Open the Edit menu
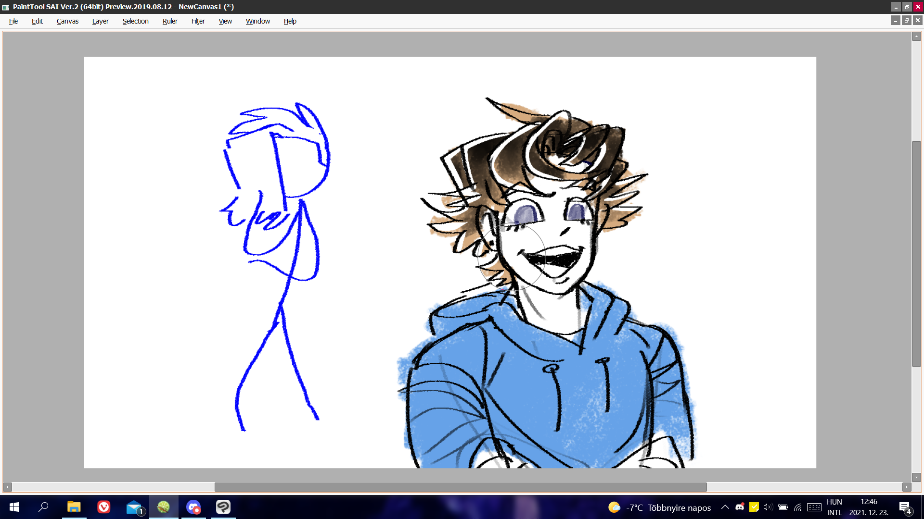This screenshot has height=519, width=924. pyautogui.click(x=37, y=21)
